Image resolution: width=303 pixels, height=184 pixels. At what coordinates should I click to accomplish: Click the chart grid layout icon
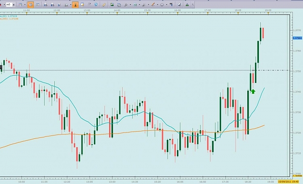click(x=20, y=5)
